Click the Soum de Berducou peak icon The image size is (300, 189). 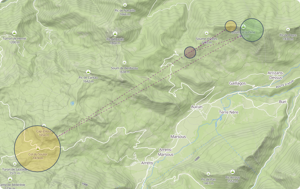pyautogui.click(x=124, y=63)
